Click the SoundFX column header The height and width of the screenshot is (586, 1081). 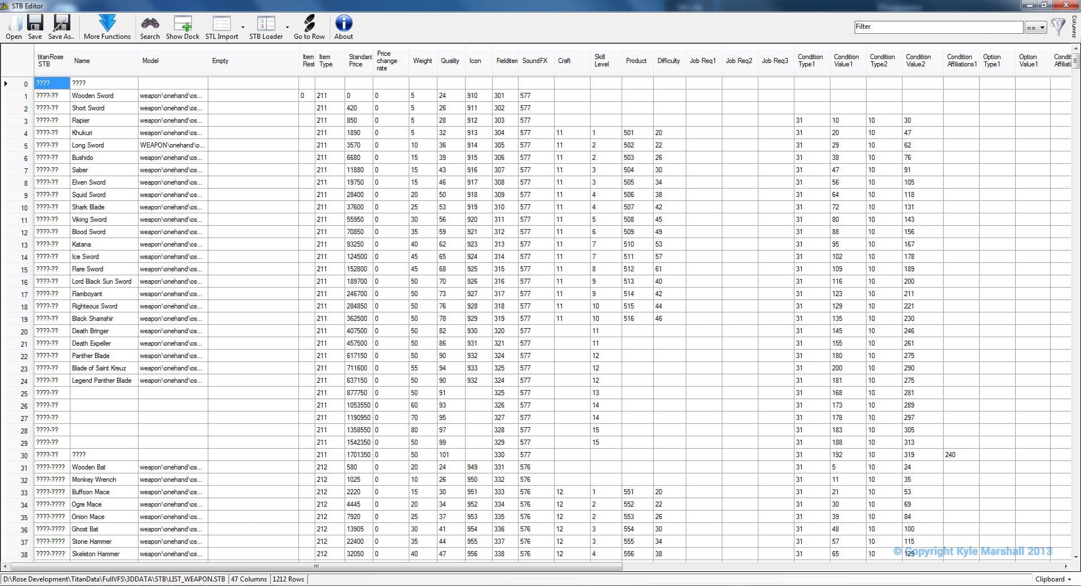pos(535,61)
